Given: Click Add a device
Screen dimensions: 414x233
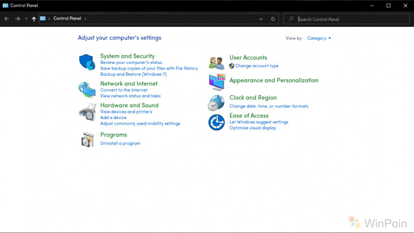Looking at the screenshot, I should (x=113, y=118).
